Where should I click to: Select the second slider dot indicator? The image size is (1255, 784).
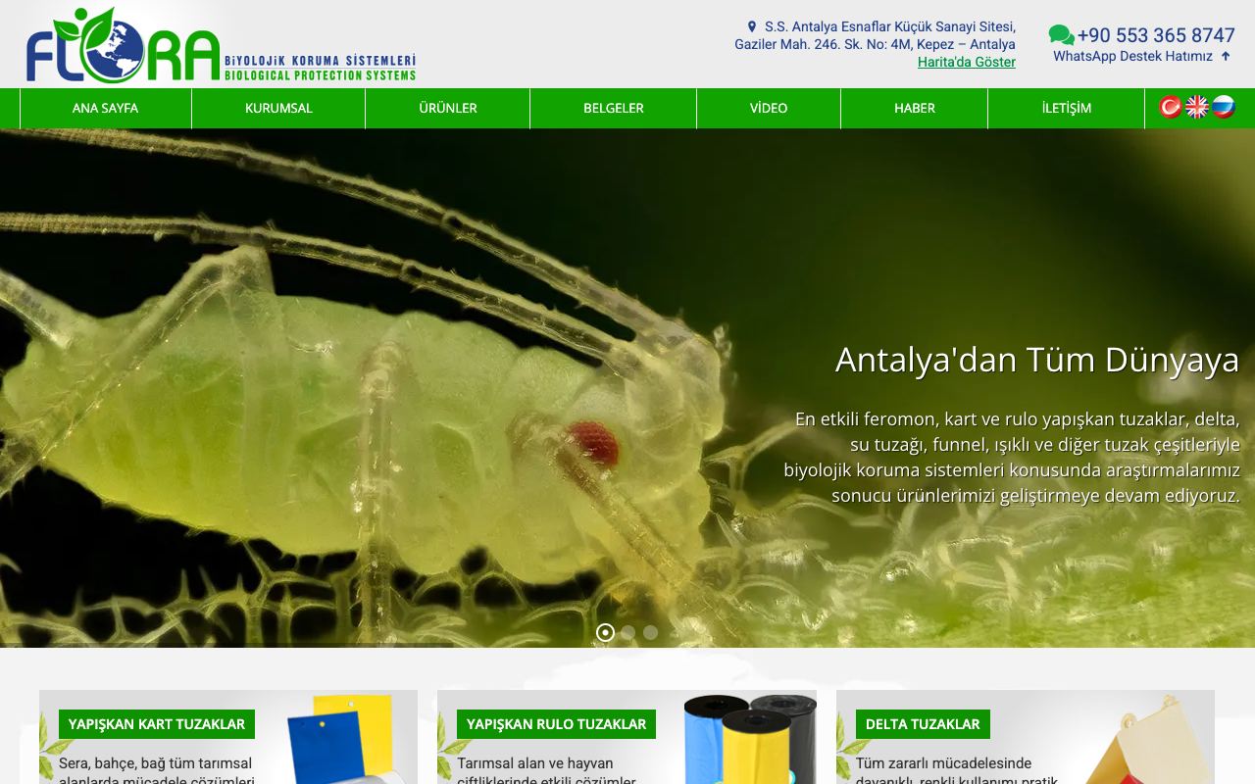tap(627, 632)
